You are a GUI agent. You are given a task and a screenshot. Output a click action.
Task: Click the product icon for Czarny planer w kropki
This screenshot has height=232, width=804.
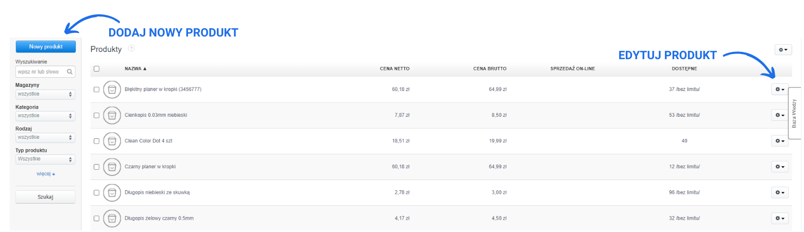tap(112, 167)
